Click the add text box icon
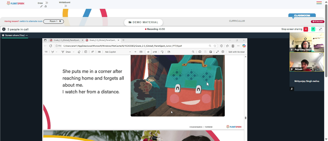This screenshot has width=328, height=141. coord(86,52)
